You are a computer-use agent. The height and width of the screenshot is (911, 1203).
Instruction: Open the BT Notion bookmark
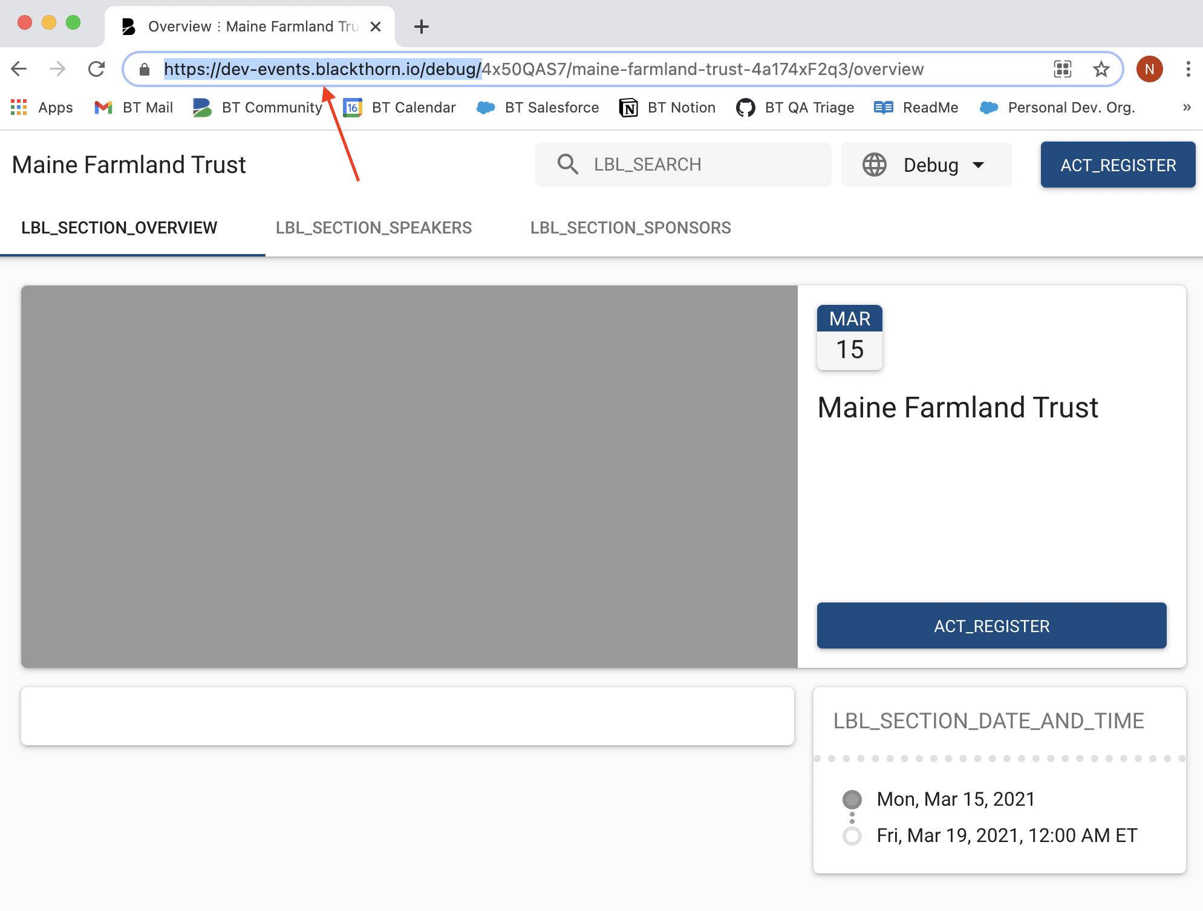tap(667, 108)
